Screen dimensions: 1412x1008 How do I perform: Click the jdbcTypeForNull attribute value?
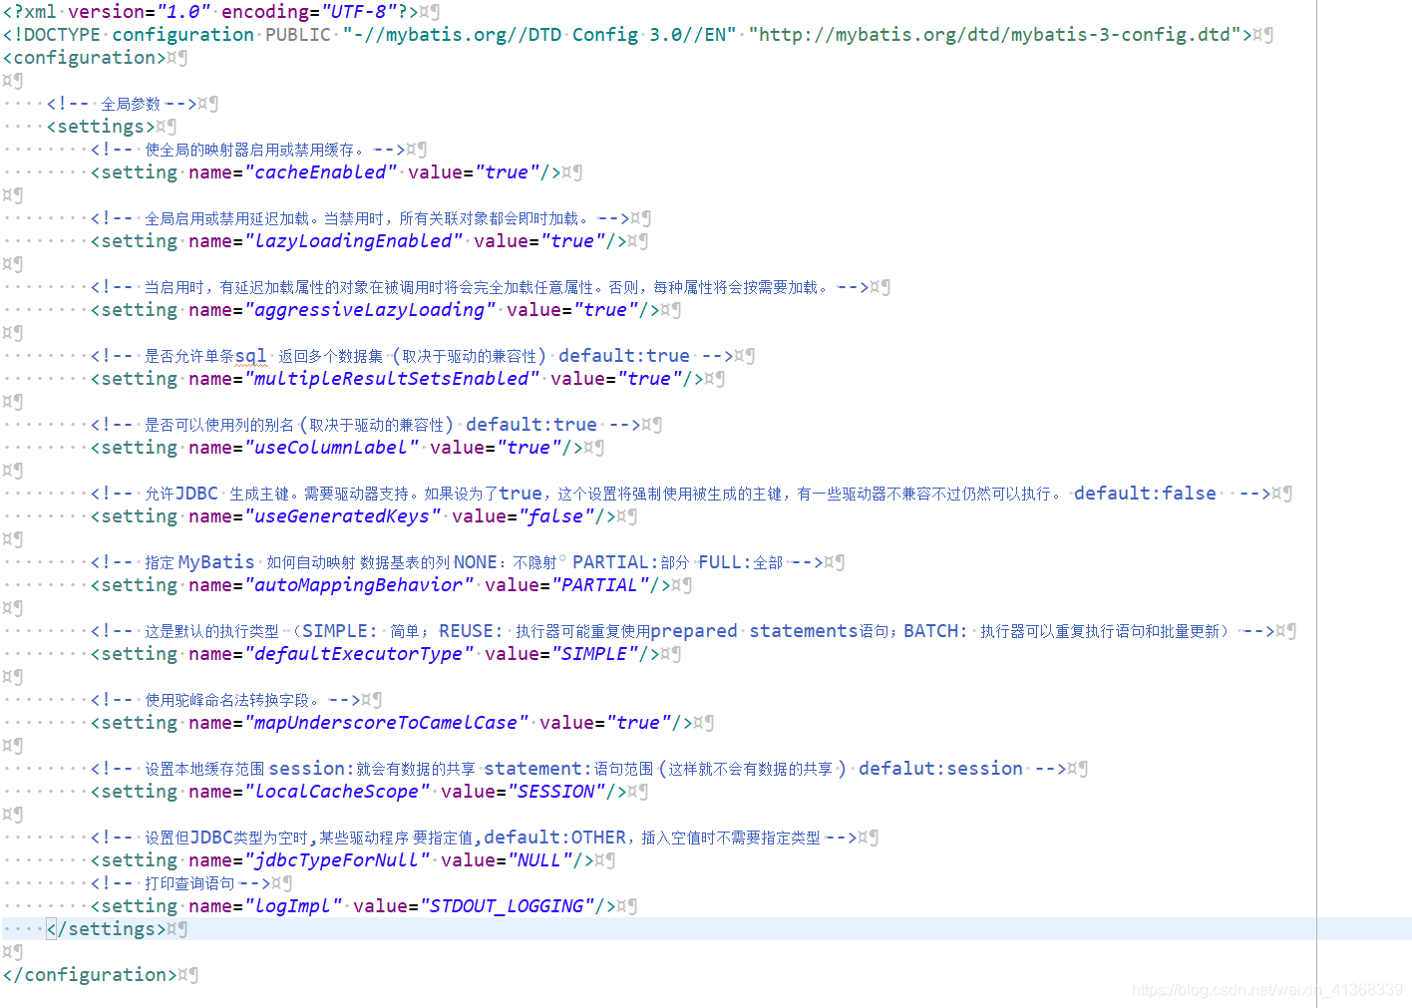tap(337, 860)
